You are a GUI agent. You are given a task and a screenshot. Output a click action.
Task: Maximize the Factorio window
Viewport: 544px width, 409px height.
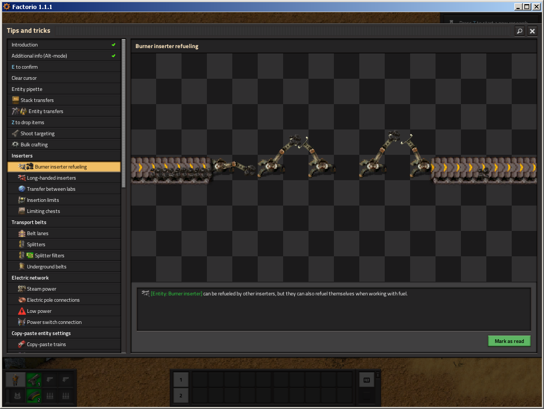tap(527, 6)
